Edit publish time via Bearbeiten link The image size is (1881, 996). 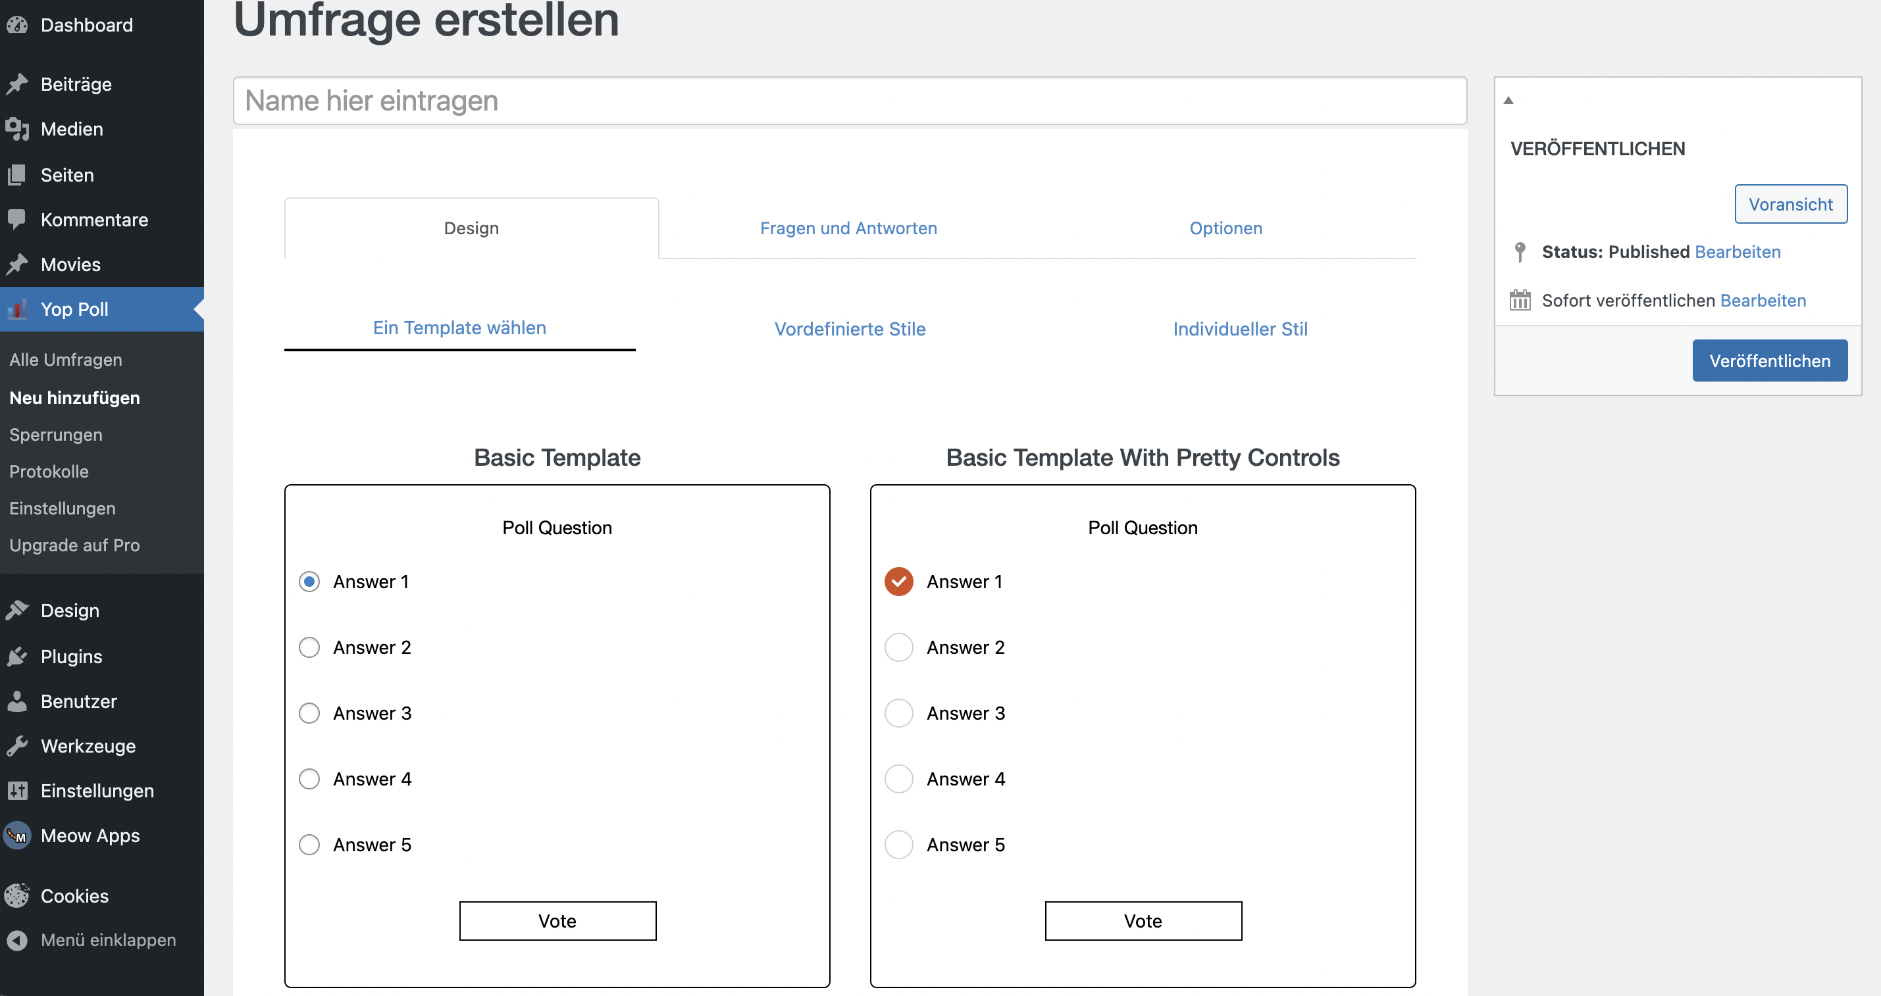click(1762, 301)
